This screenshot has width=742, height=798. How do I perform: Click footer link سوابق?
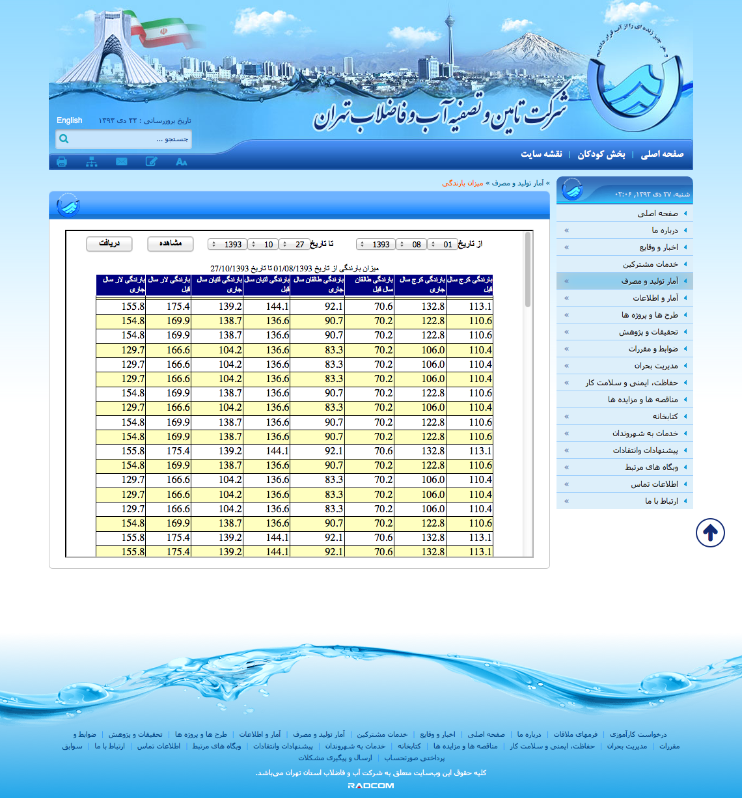[x=72, y=746]
